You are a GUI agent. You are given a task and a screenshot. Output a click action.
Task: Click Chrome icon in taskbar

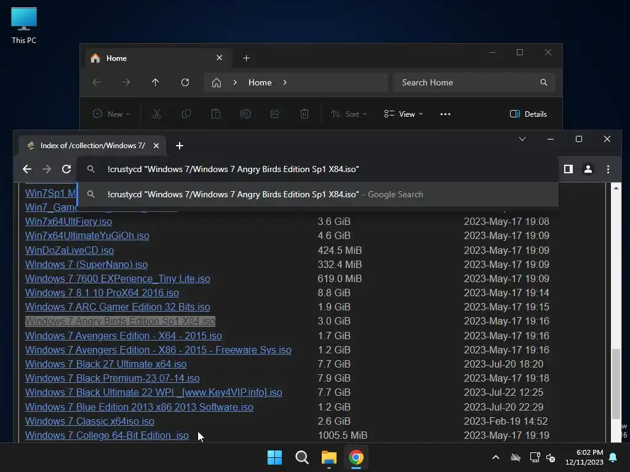pos(356,457)
